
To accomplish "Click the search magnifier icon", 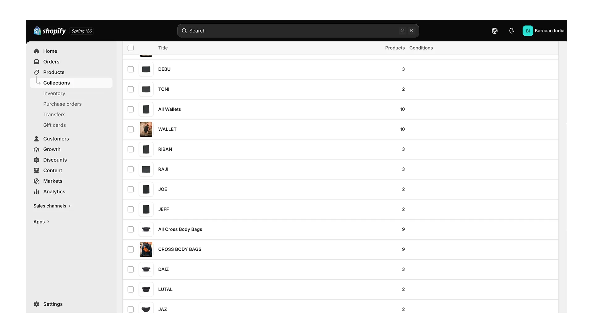I will [184, 31].
